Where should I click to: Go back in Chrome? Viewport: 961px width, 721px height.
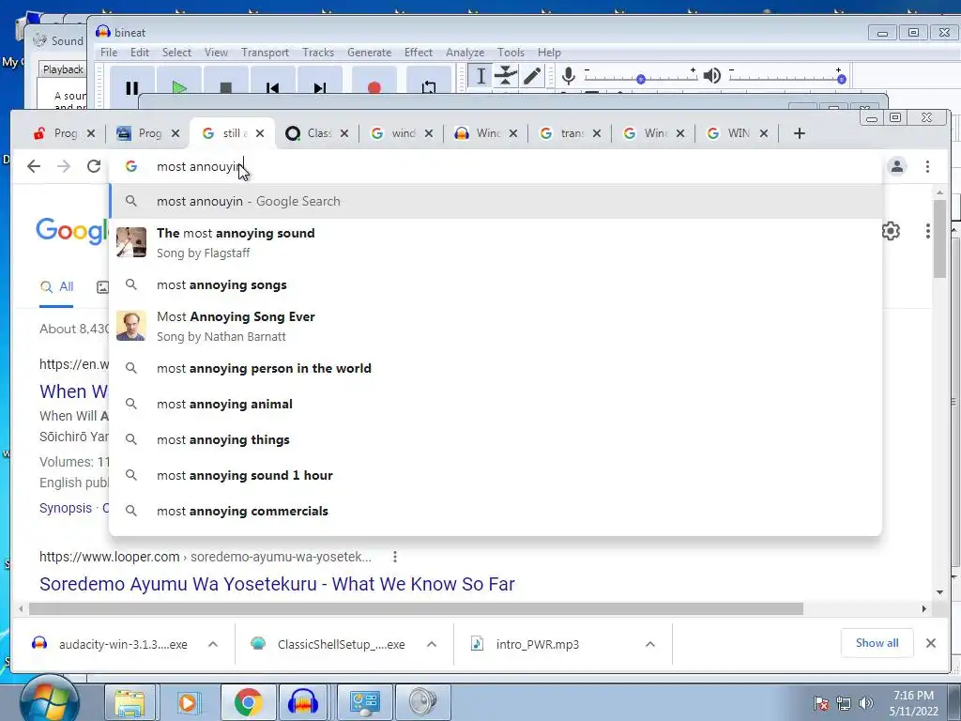pos(34,166)
